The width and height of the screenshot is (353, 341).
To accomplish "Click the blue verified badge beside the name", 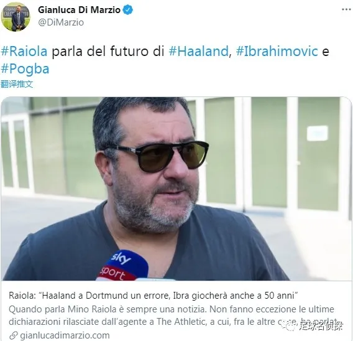I will click(128, 10).
